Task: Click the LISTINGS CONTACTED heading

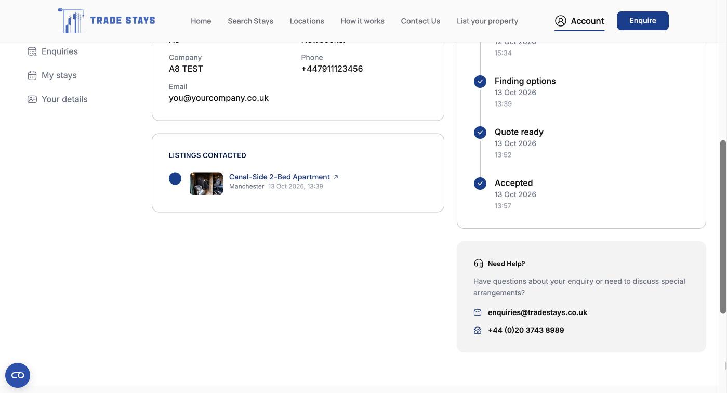Action: 207,155
